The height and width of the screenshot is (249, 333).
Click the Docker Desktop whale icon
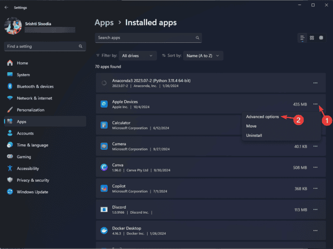[x=104, y=231]
